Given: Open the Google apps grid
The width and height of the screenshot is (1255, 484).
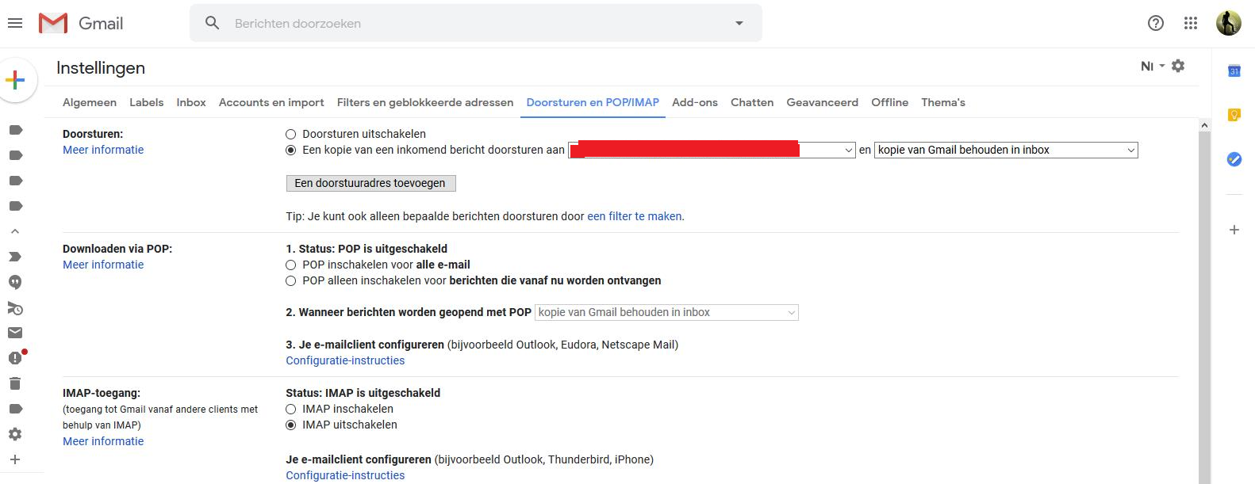Looking at the screenshot, I should [x=1191, y=23].
